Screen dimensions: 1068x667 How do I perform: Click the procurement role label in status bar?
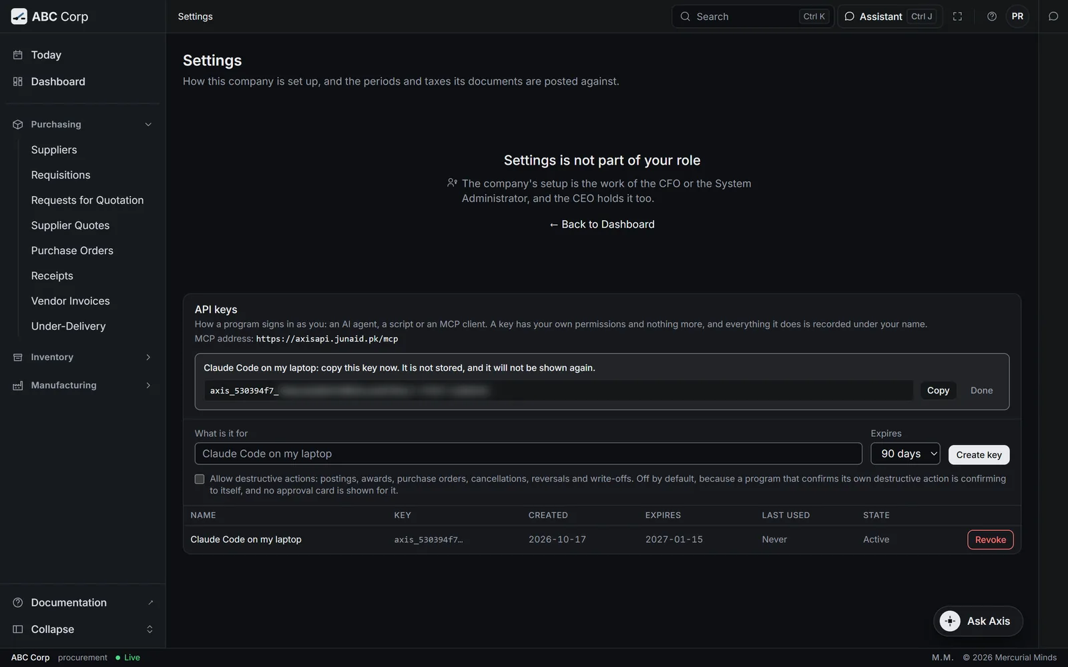point(82,658)
